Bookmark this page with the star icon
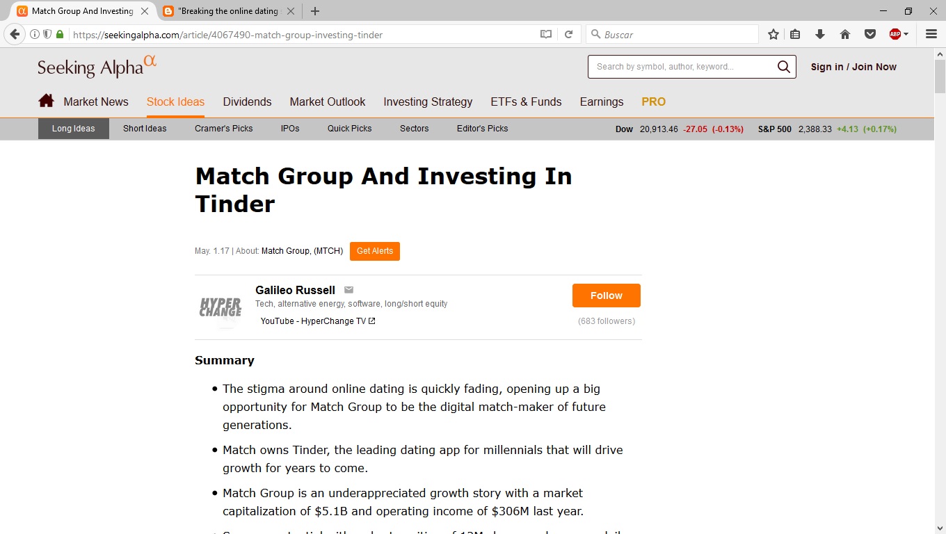 pos(773,34)
